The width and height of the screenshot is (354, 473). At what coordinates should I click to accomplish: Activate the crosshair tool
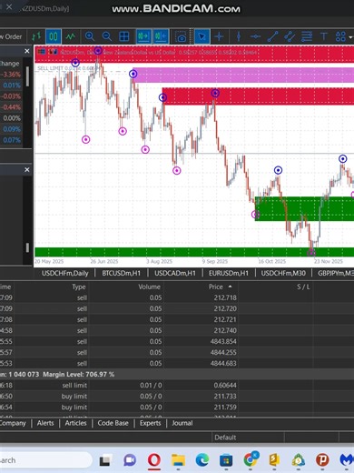coord(219,36)
